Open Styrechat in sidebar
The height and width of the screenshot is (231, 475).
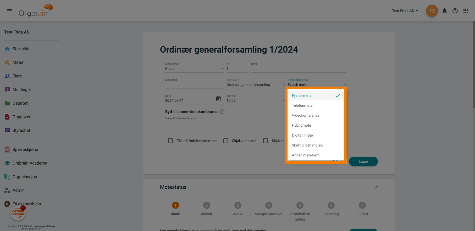pyautogui.click(x=21, y=131)
